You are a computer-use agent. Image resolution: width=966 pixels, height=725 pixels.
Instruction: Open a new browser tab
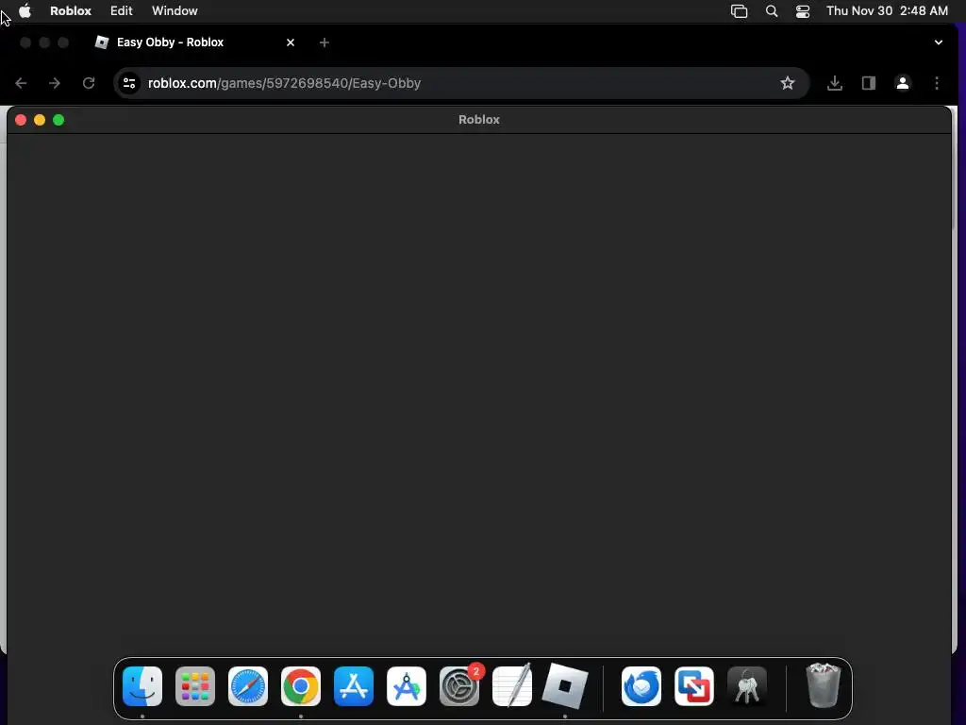325,42
